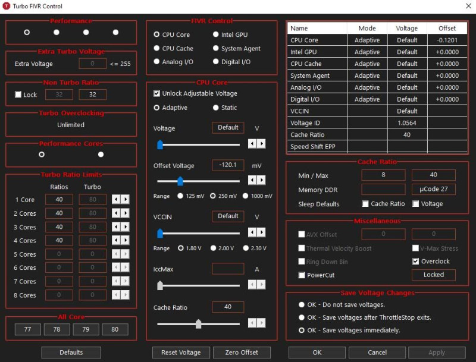Viewport: 476px width, 362px height.
Task: Toggle Unlock Adjustable Voltage checkbox
Action: (x=156, y=93)
